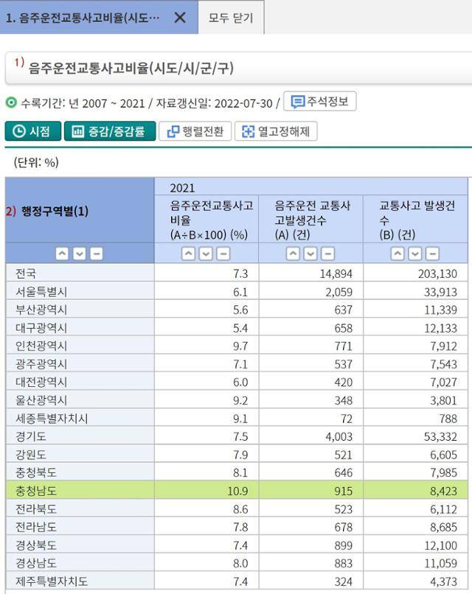Click the 전국 value 14,894

(336, 273)
